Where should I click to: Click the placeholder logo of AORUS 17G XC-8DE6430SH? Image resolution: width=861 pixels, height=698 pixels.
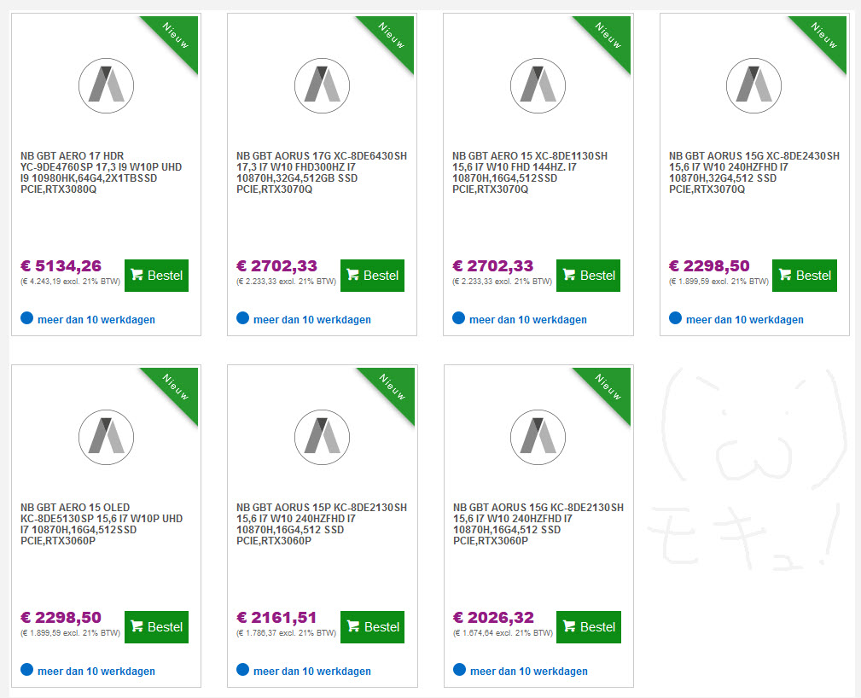pyautogui.click(x=322, y=85)
